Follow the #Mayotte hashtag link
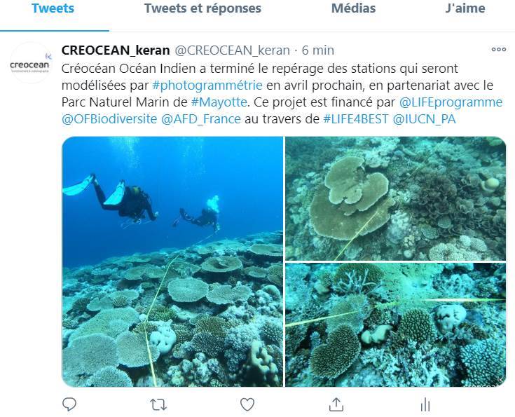Image resolution: width=515 pixels, height=417 pixels. [219, 102]
